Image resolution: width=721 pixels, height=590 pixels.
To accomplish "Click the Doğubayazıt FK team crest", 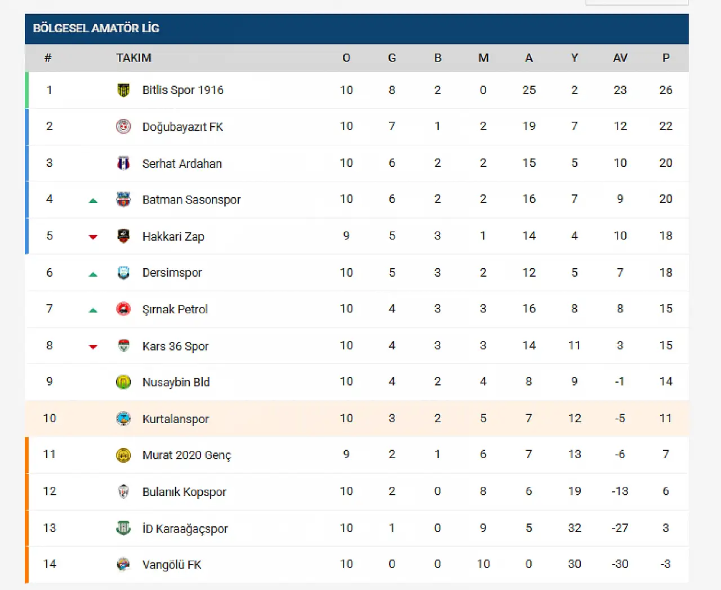I will (x=123, y=126).
